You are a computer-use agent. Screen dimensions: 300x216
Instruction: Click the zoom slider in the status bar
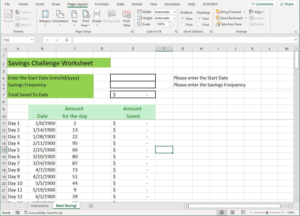click(x=267, y=213)
